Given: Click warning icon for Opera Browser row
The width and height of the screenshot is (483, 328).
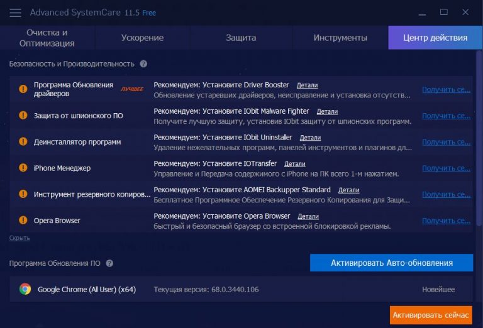Looking at the screenshot, I should pyautogui.click(x=23, y=221).
